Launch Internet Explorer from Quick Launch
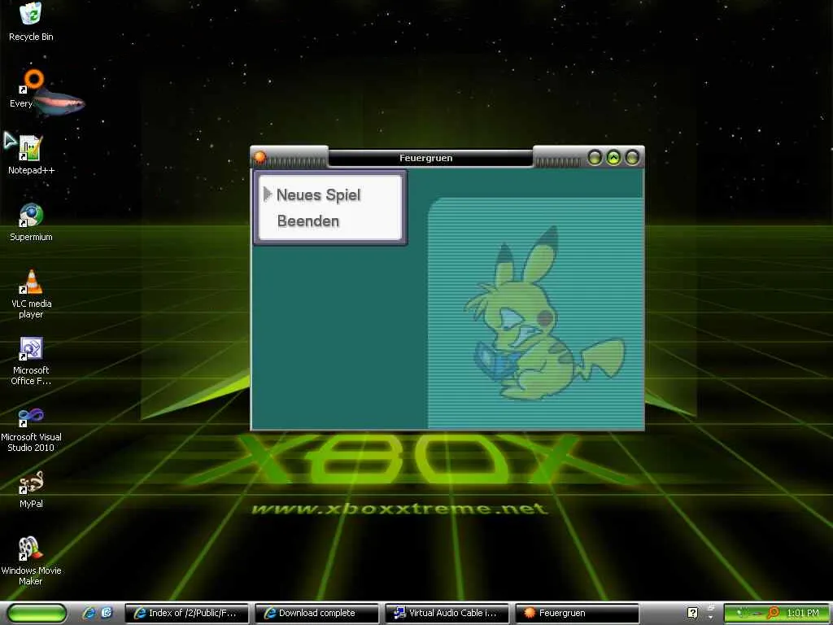The image size is (833, 625). pos(89,613)
